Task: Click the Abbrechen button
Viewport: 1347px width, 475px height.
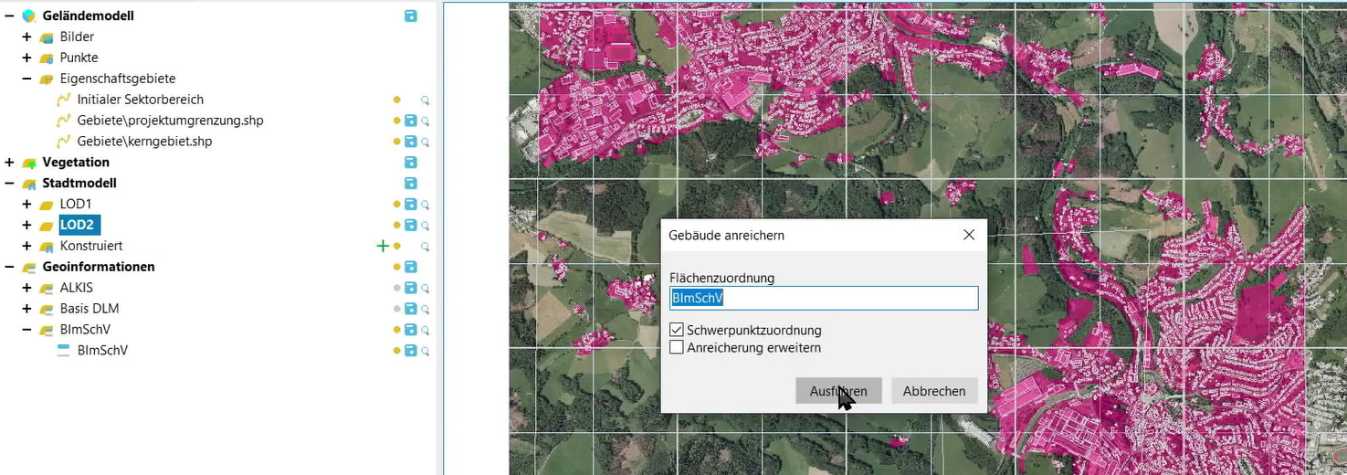Action: pos(933,391)
